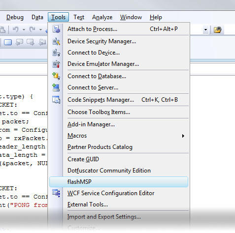Choose Connect to Server entry
The image size is (235, 233).
(119, 87)
